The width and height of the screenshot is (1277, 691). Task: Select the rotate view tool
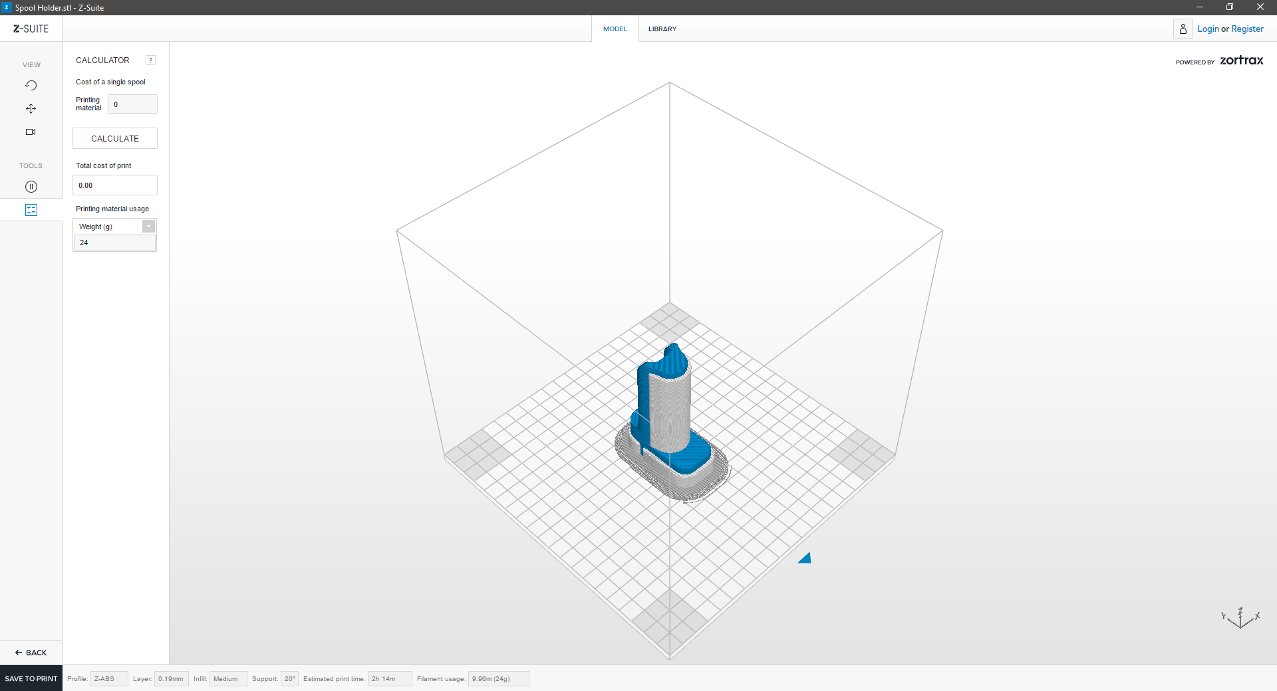tap(31, 85)
